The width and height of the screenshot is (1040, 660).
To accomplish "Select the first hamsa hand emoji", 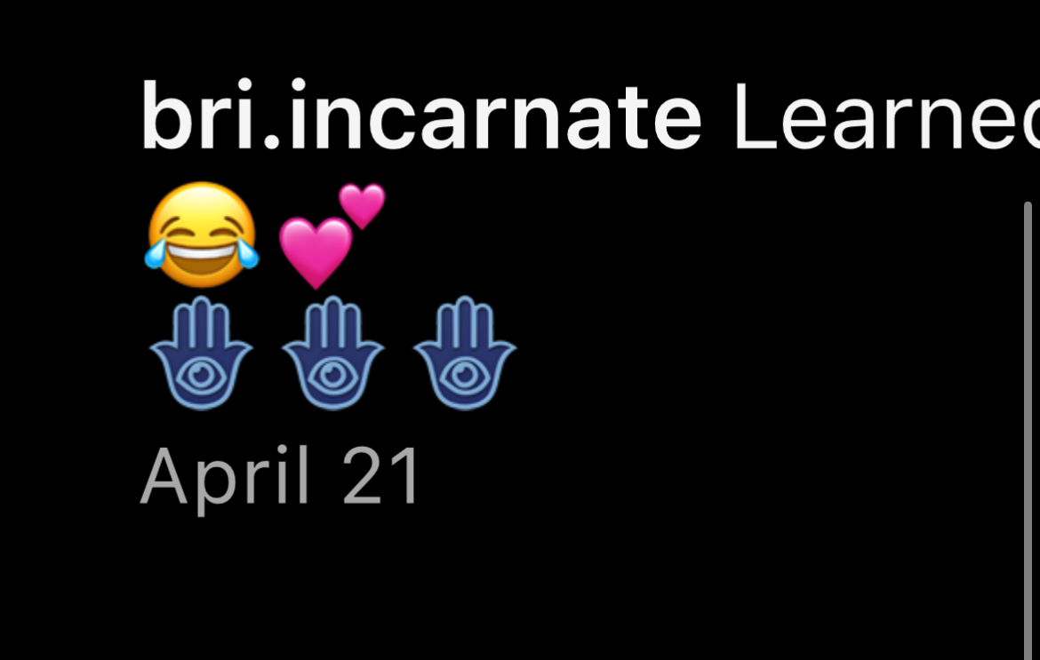I will pyautogui.click(x=201, y=353).
